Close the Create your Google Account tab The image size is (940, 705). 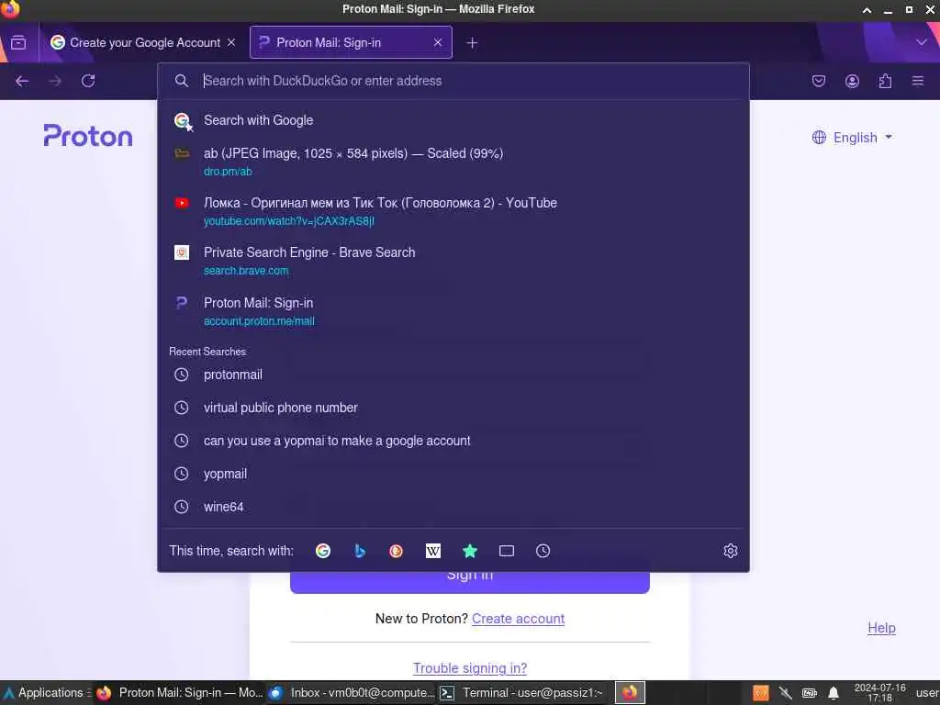[231, 42]
